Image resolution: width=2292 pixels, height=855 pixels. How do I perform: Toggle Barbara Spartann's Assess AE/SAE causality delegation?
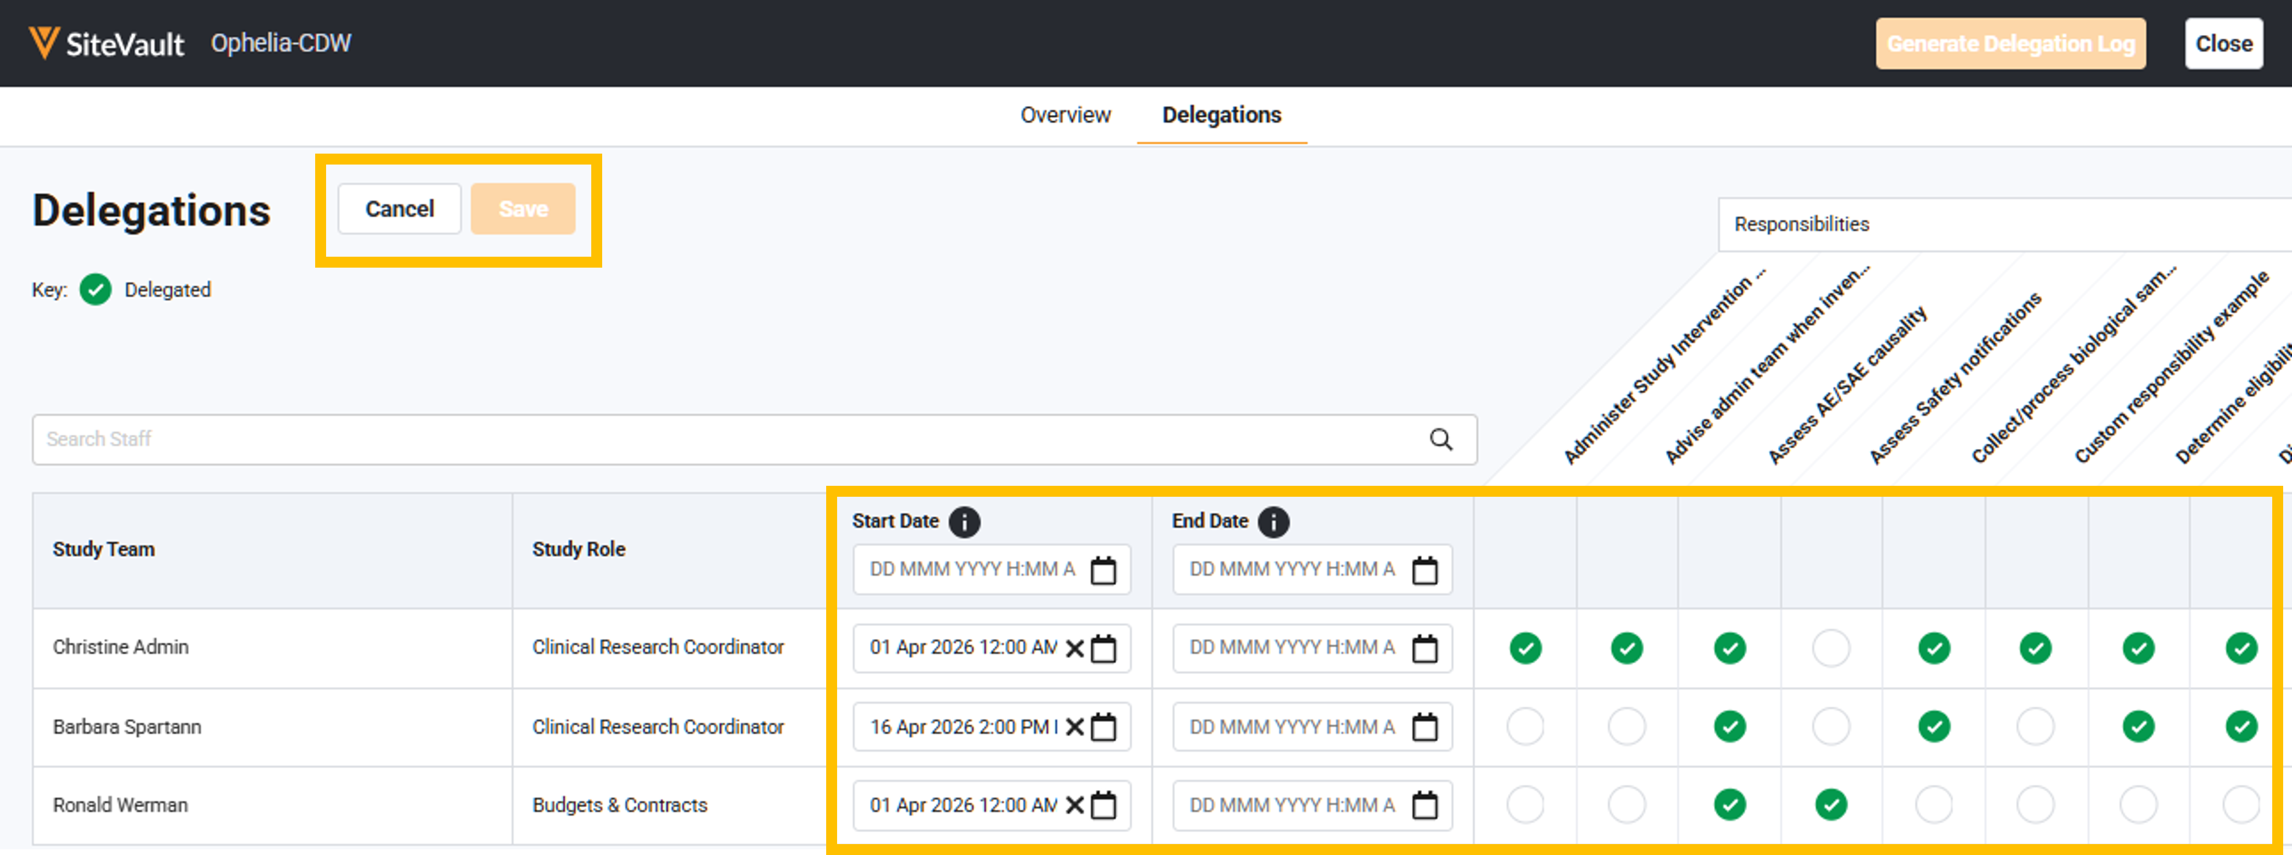(1729, 727)
